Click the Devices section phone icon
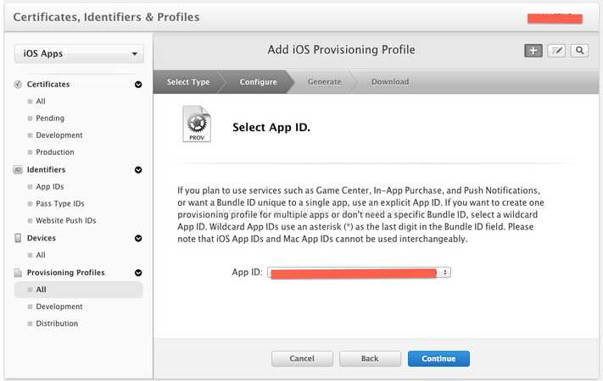 pos(18,238)
